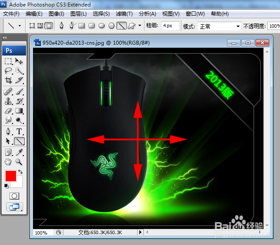280x245 pixels.
Task: Select the Rectangular Marquee tool
Action: tap(8, 61)
